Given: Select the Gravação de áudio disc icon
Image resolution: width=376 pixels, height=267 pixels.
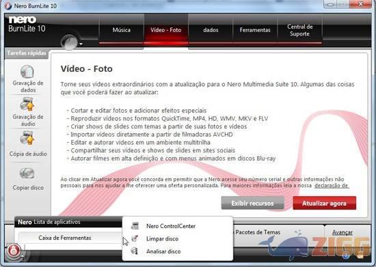Looking at the screenshot, I should point(27,104).
